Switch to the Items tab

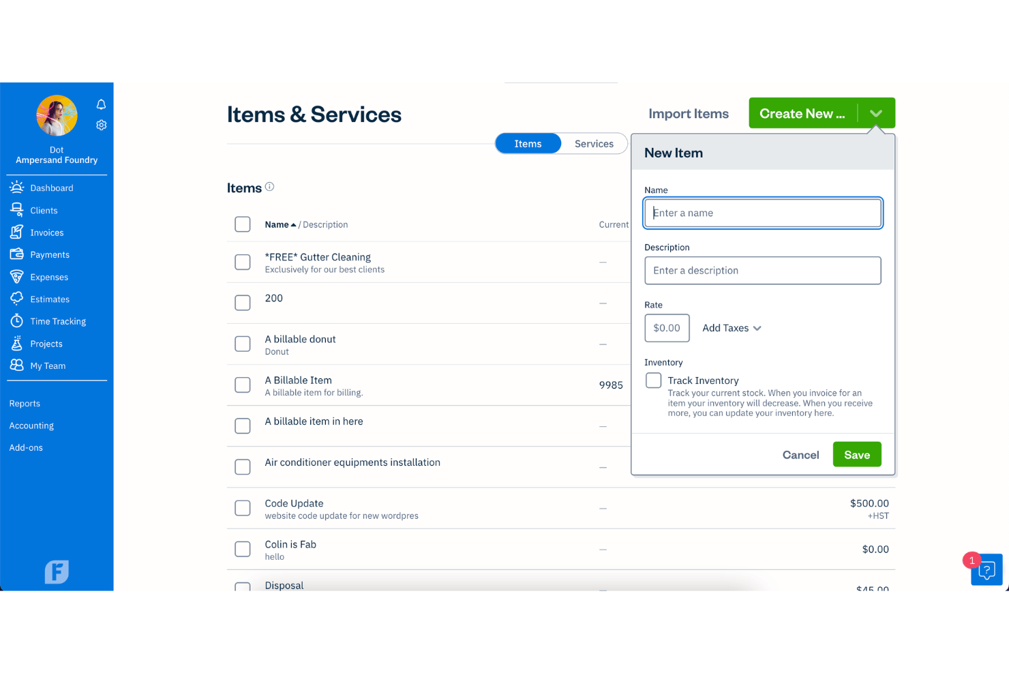pos(528,144)
